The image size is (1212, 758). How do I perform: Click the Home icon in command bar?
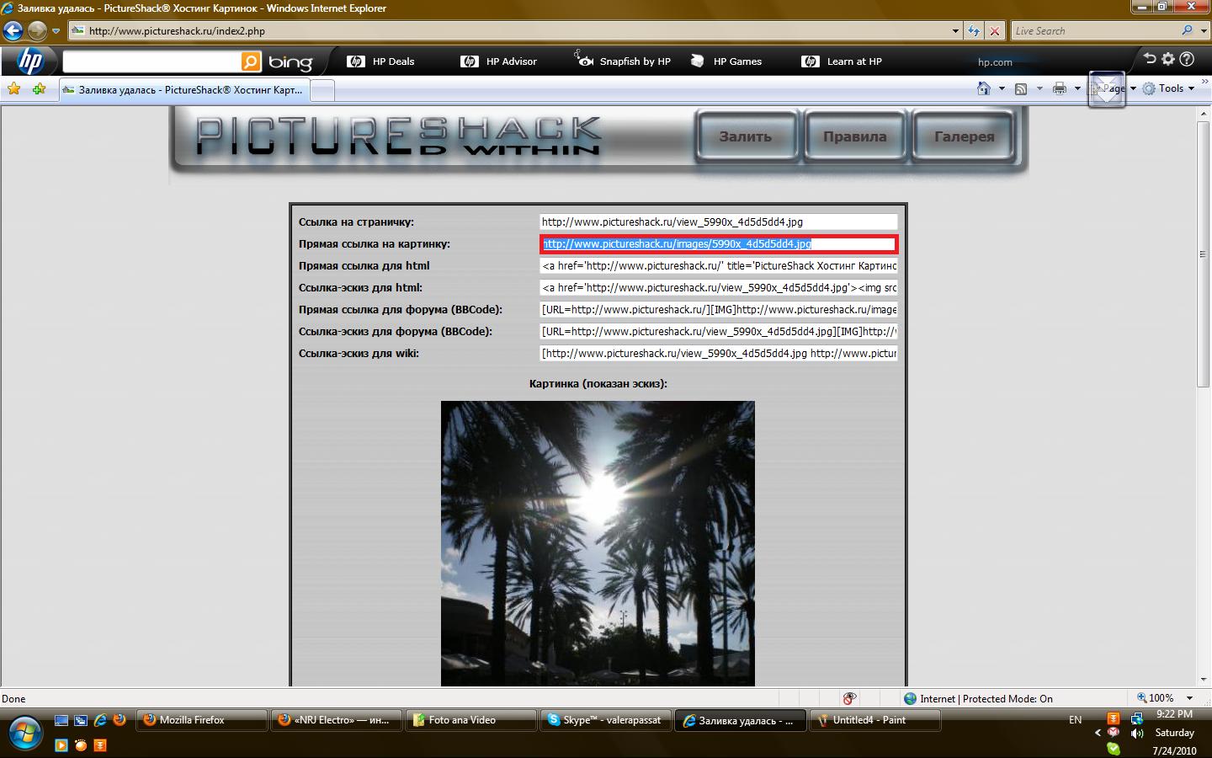(983, 88)
